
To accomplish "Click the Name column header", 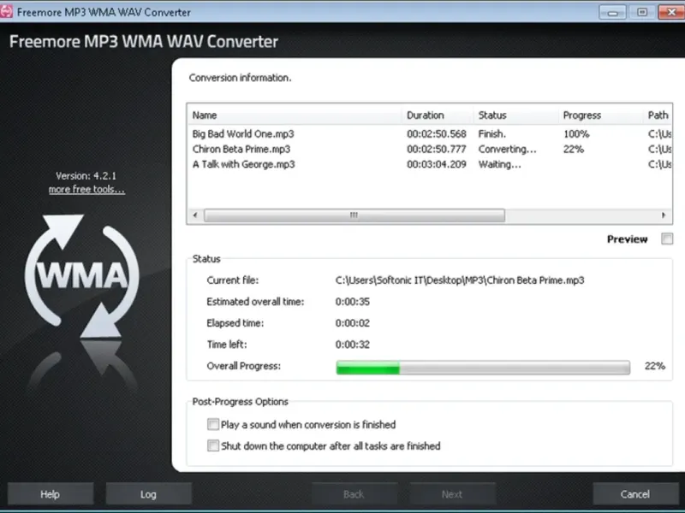I will 295,115.
